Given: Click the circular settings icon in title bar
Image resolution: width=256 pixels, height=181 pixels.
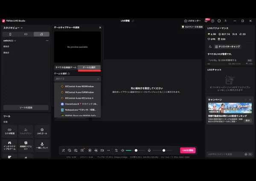Looking at the screenshot, I should click(x=219, y=21).
